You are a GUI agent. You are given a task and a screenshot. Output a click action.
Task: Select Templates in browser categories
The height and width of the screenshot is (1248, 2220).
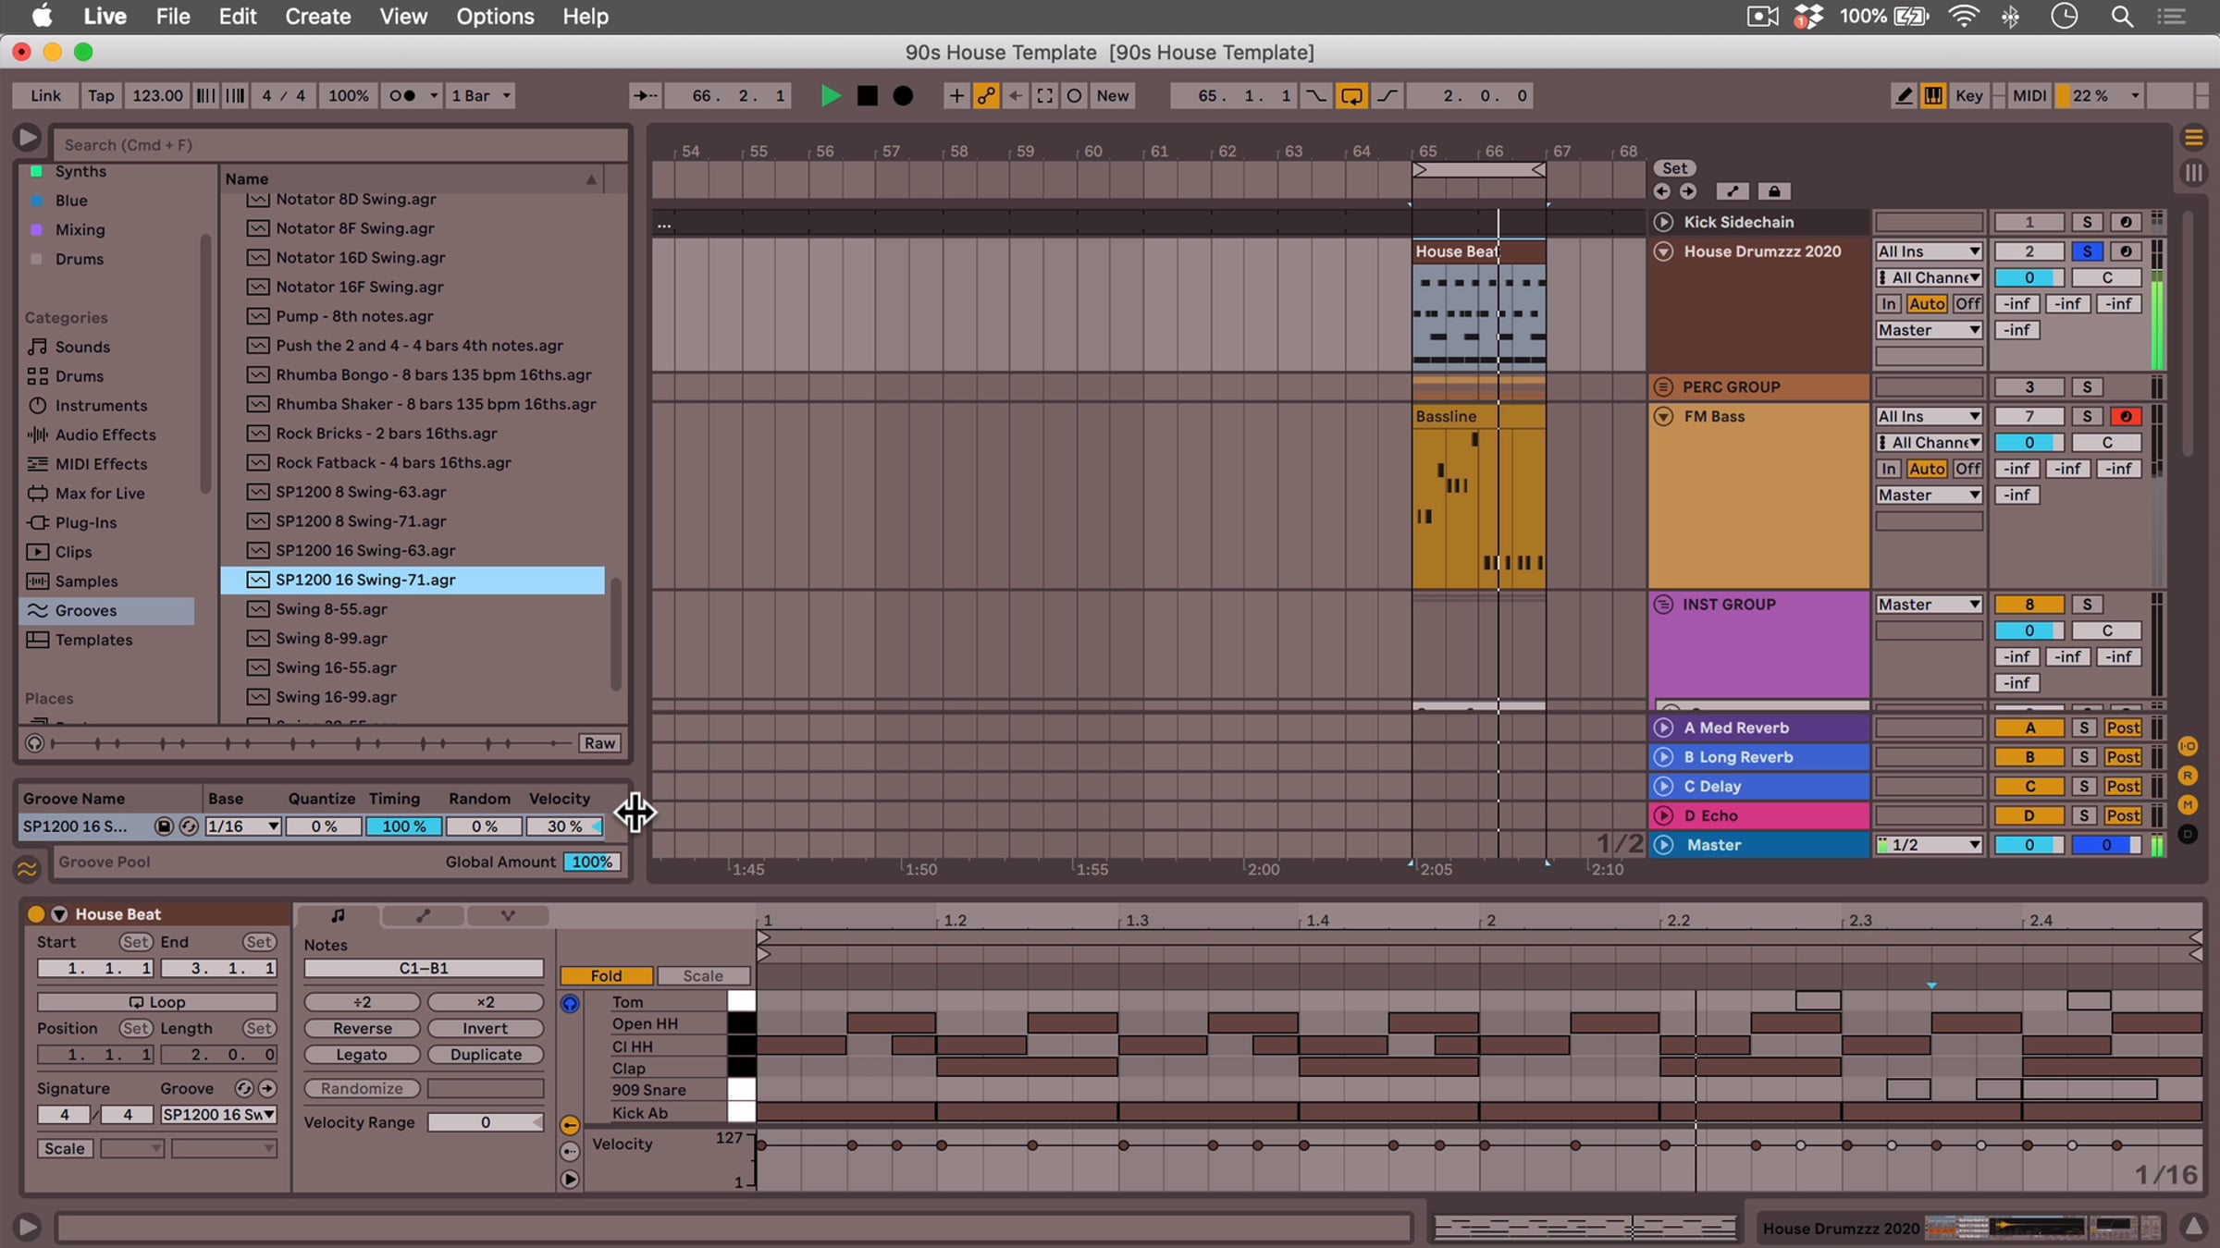[93, 640]
